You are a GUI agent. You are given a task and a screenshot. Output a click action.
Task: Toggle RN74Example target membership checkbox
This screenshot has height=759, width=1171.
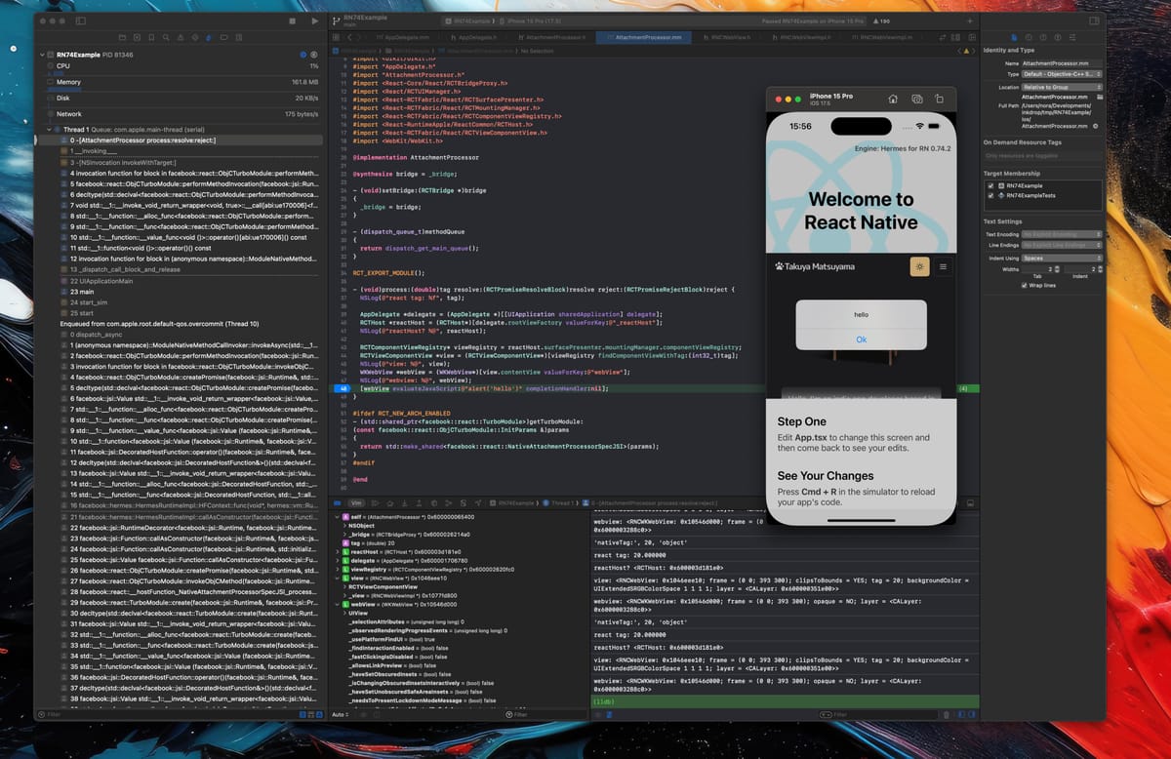point(990,185)
